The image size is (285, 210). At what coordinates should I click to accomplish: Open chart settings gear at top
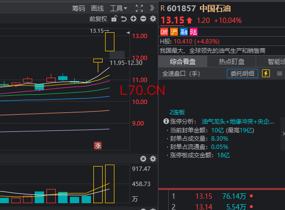click(x=153, y=19)
